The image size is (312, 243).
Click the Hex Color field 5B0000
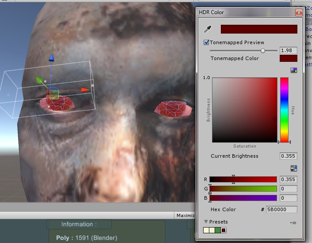tap(281, 209)
